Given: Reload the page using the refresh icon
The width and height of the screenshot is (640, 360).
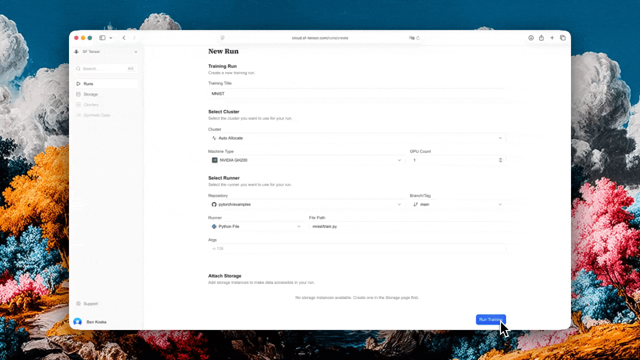Looking at the screenshot, I should pos(418,38).
